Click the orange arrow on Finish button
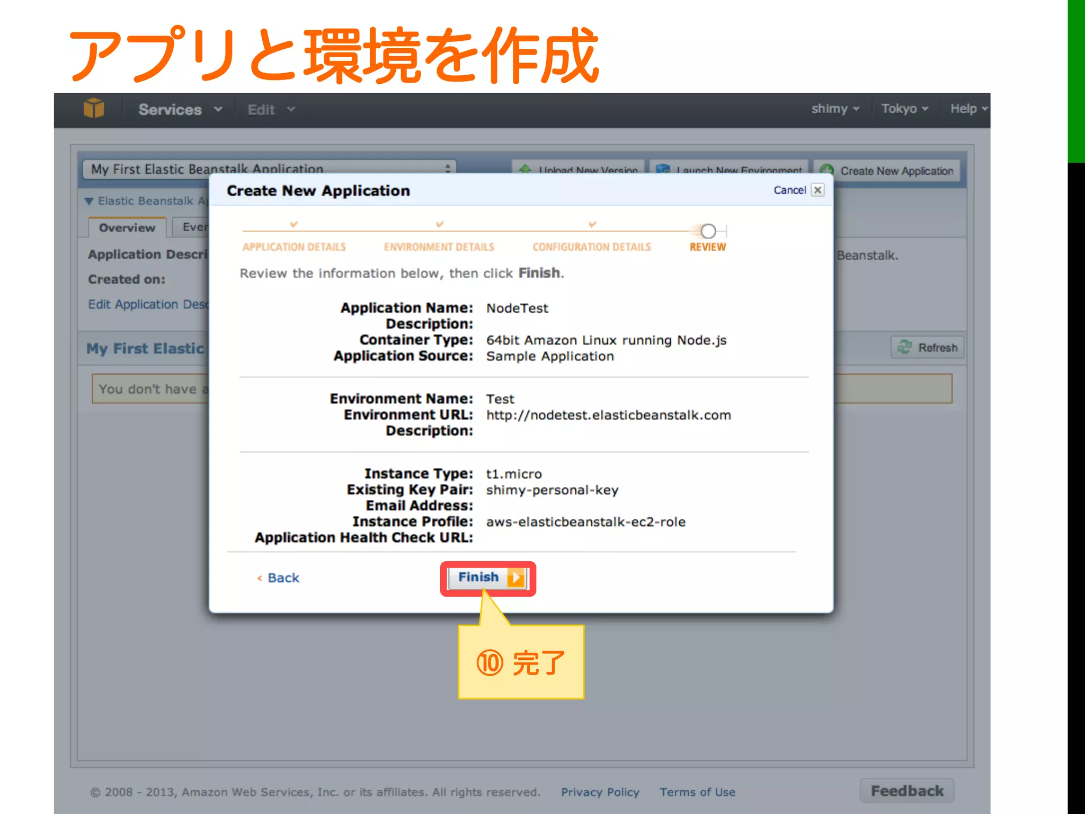 point(515,578)
